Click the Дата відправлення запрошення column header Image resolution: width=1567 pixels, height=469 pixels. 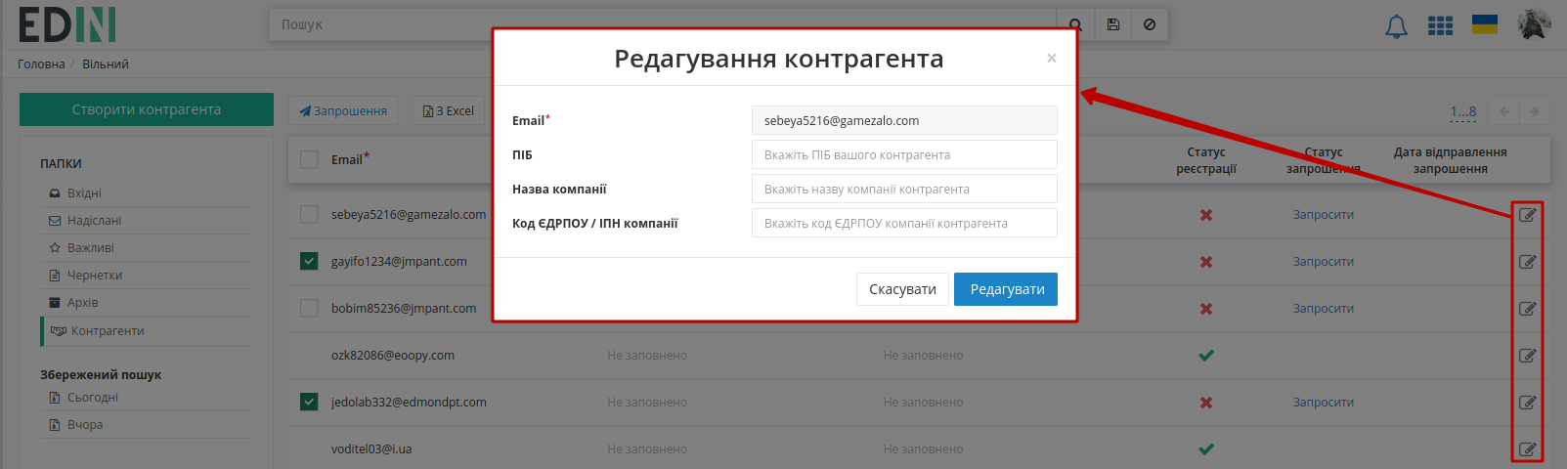click(x=1450, y=160)
